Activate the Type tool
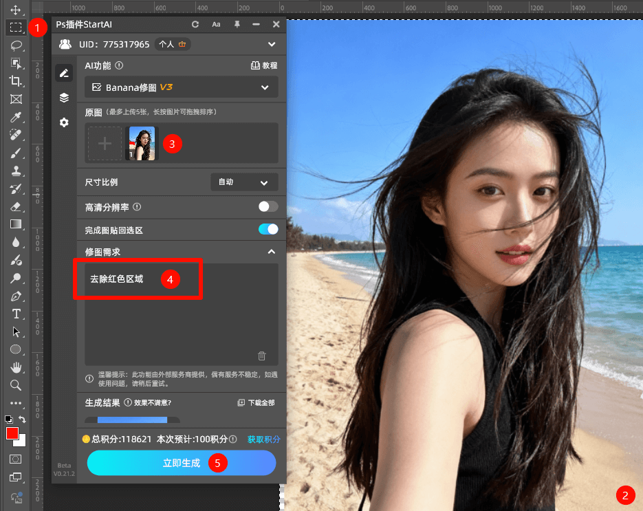 pos(15,314)
